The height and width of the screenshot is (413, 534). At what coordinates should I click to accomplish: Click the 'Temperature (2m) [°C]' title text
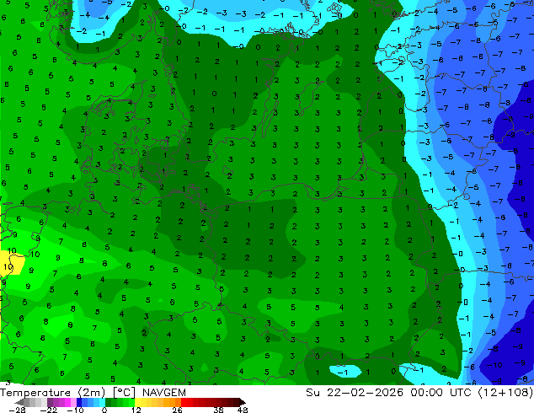68,393
